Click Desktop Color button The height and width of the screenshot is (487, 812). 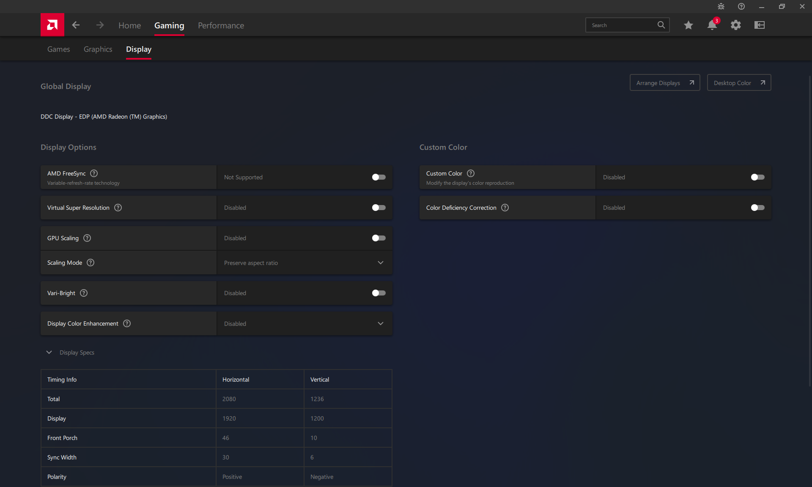[x=739, y=82]
